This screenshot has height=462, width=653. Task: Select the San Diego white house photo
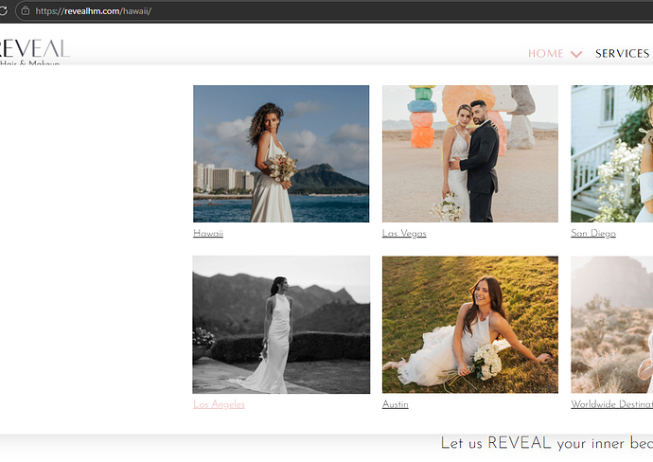[611, 153]
